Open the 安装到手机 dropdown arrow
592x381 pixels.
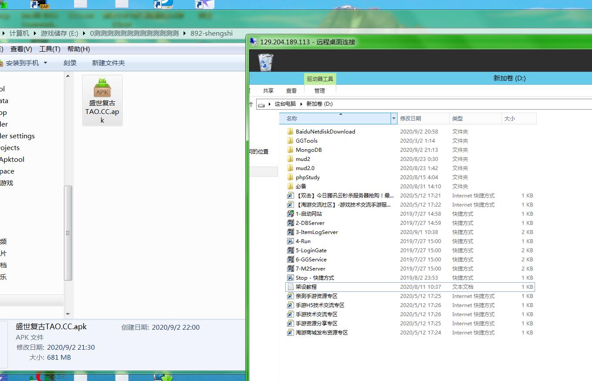pyautogui.click(x=45, y=63)
